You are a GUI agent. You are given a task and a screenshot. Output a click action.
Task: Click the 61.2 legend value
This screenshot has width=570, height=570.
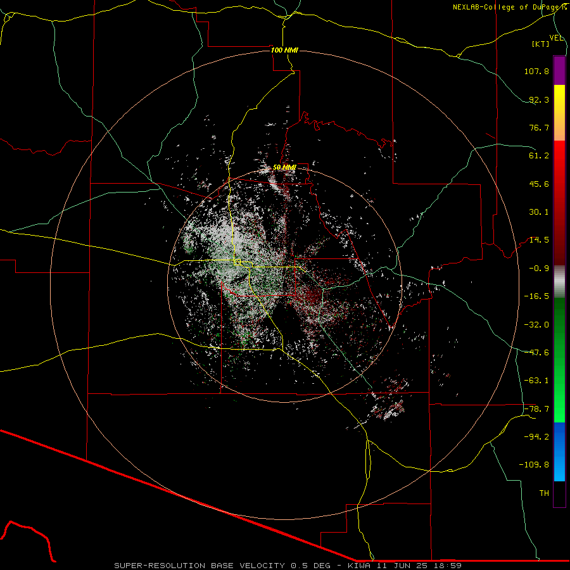tap(539, 156)
